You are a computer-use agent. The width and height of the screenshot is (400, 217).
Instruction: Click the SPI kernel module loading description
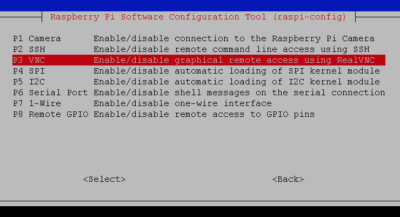coord(236,71)
